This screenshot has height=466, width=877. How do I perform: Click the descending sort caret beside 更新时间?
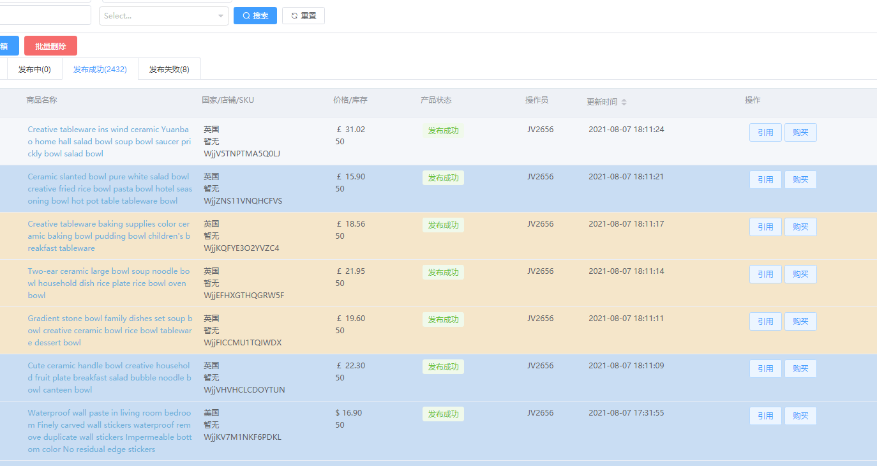[x=624, y=104]
